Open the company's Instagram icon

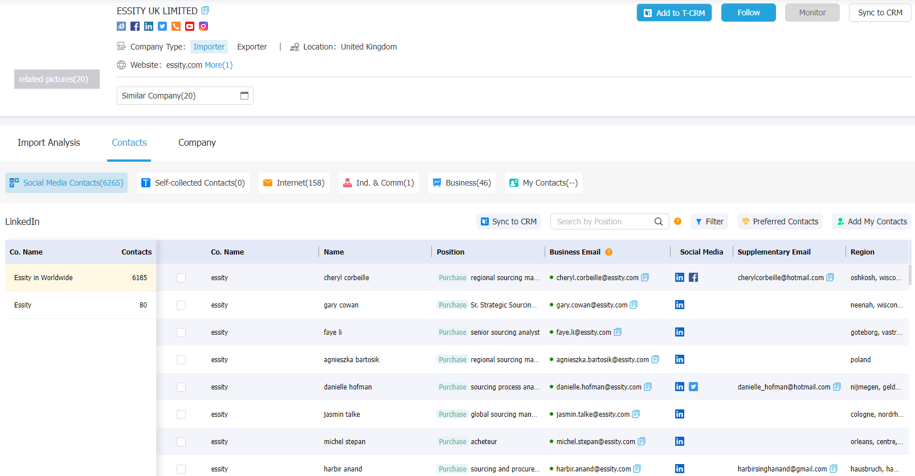click(x=203, y=26)
